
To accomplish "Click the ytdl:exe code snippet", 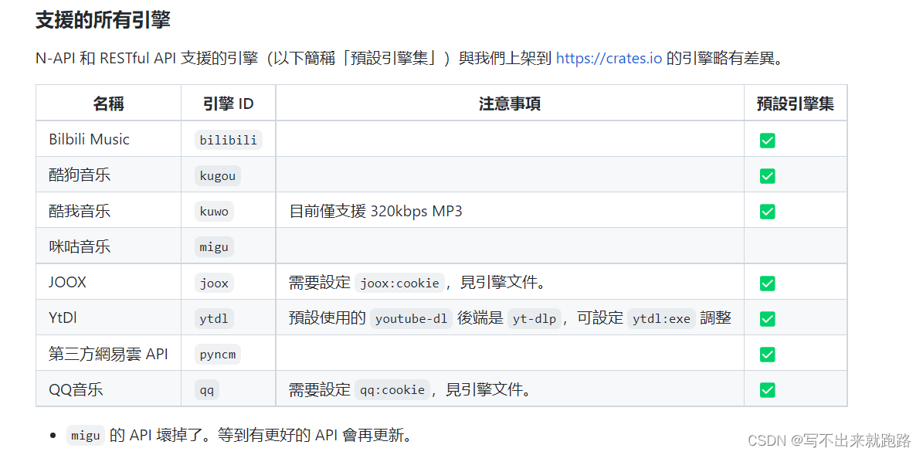I will pyautogui.click(x=662, y=319).
